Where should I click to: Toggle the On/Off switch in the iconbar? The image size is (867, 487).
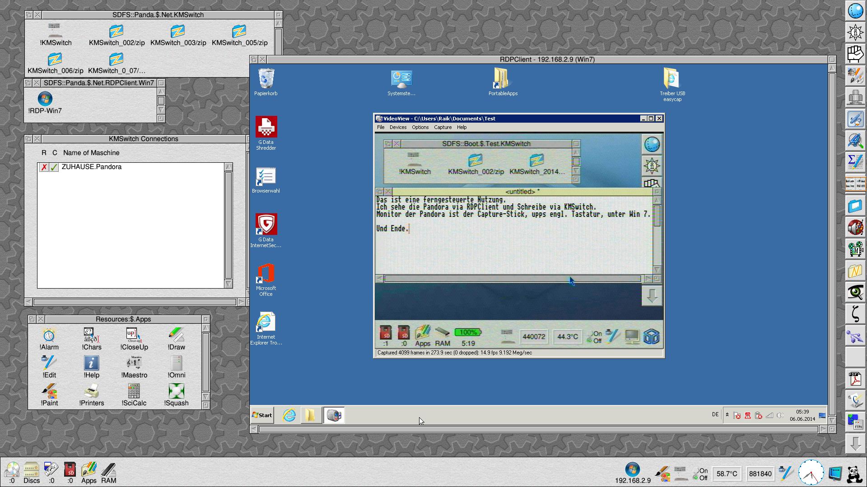pos(700,474)
